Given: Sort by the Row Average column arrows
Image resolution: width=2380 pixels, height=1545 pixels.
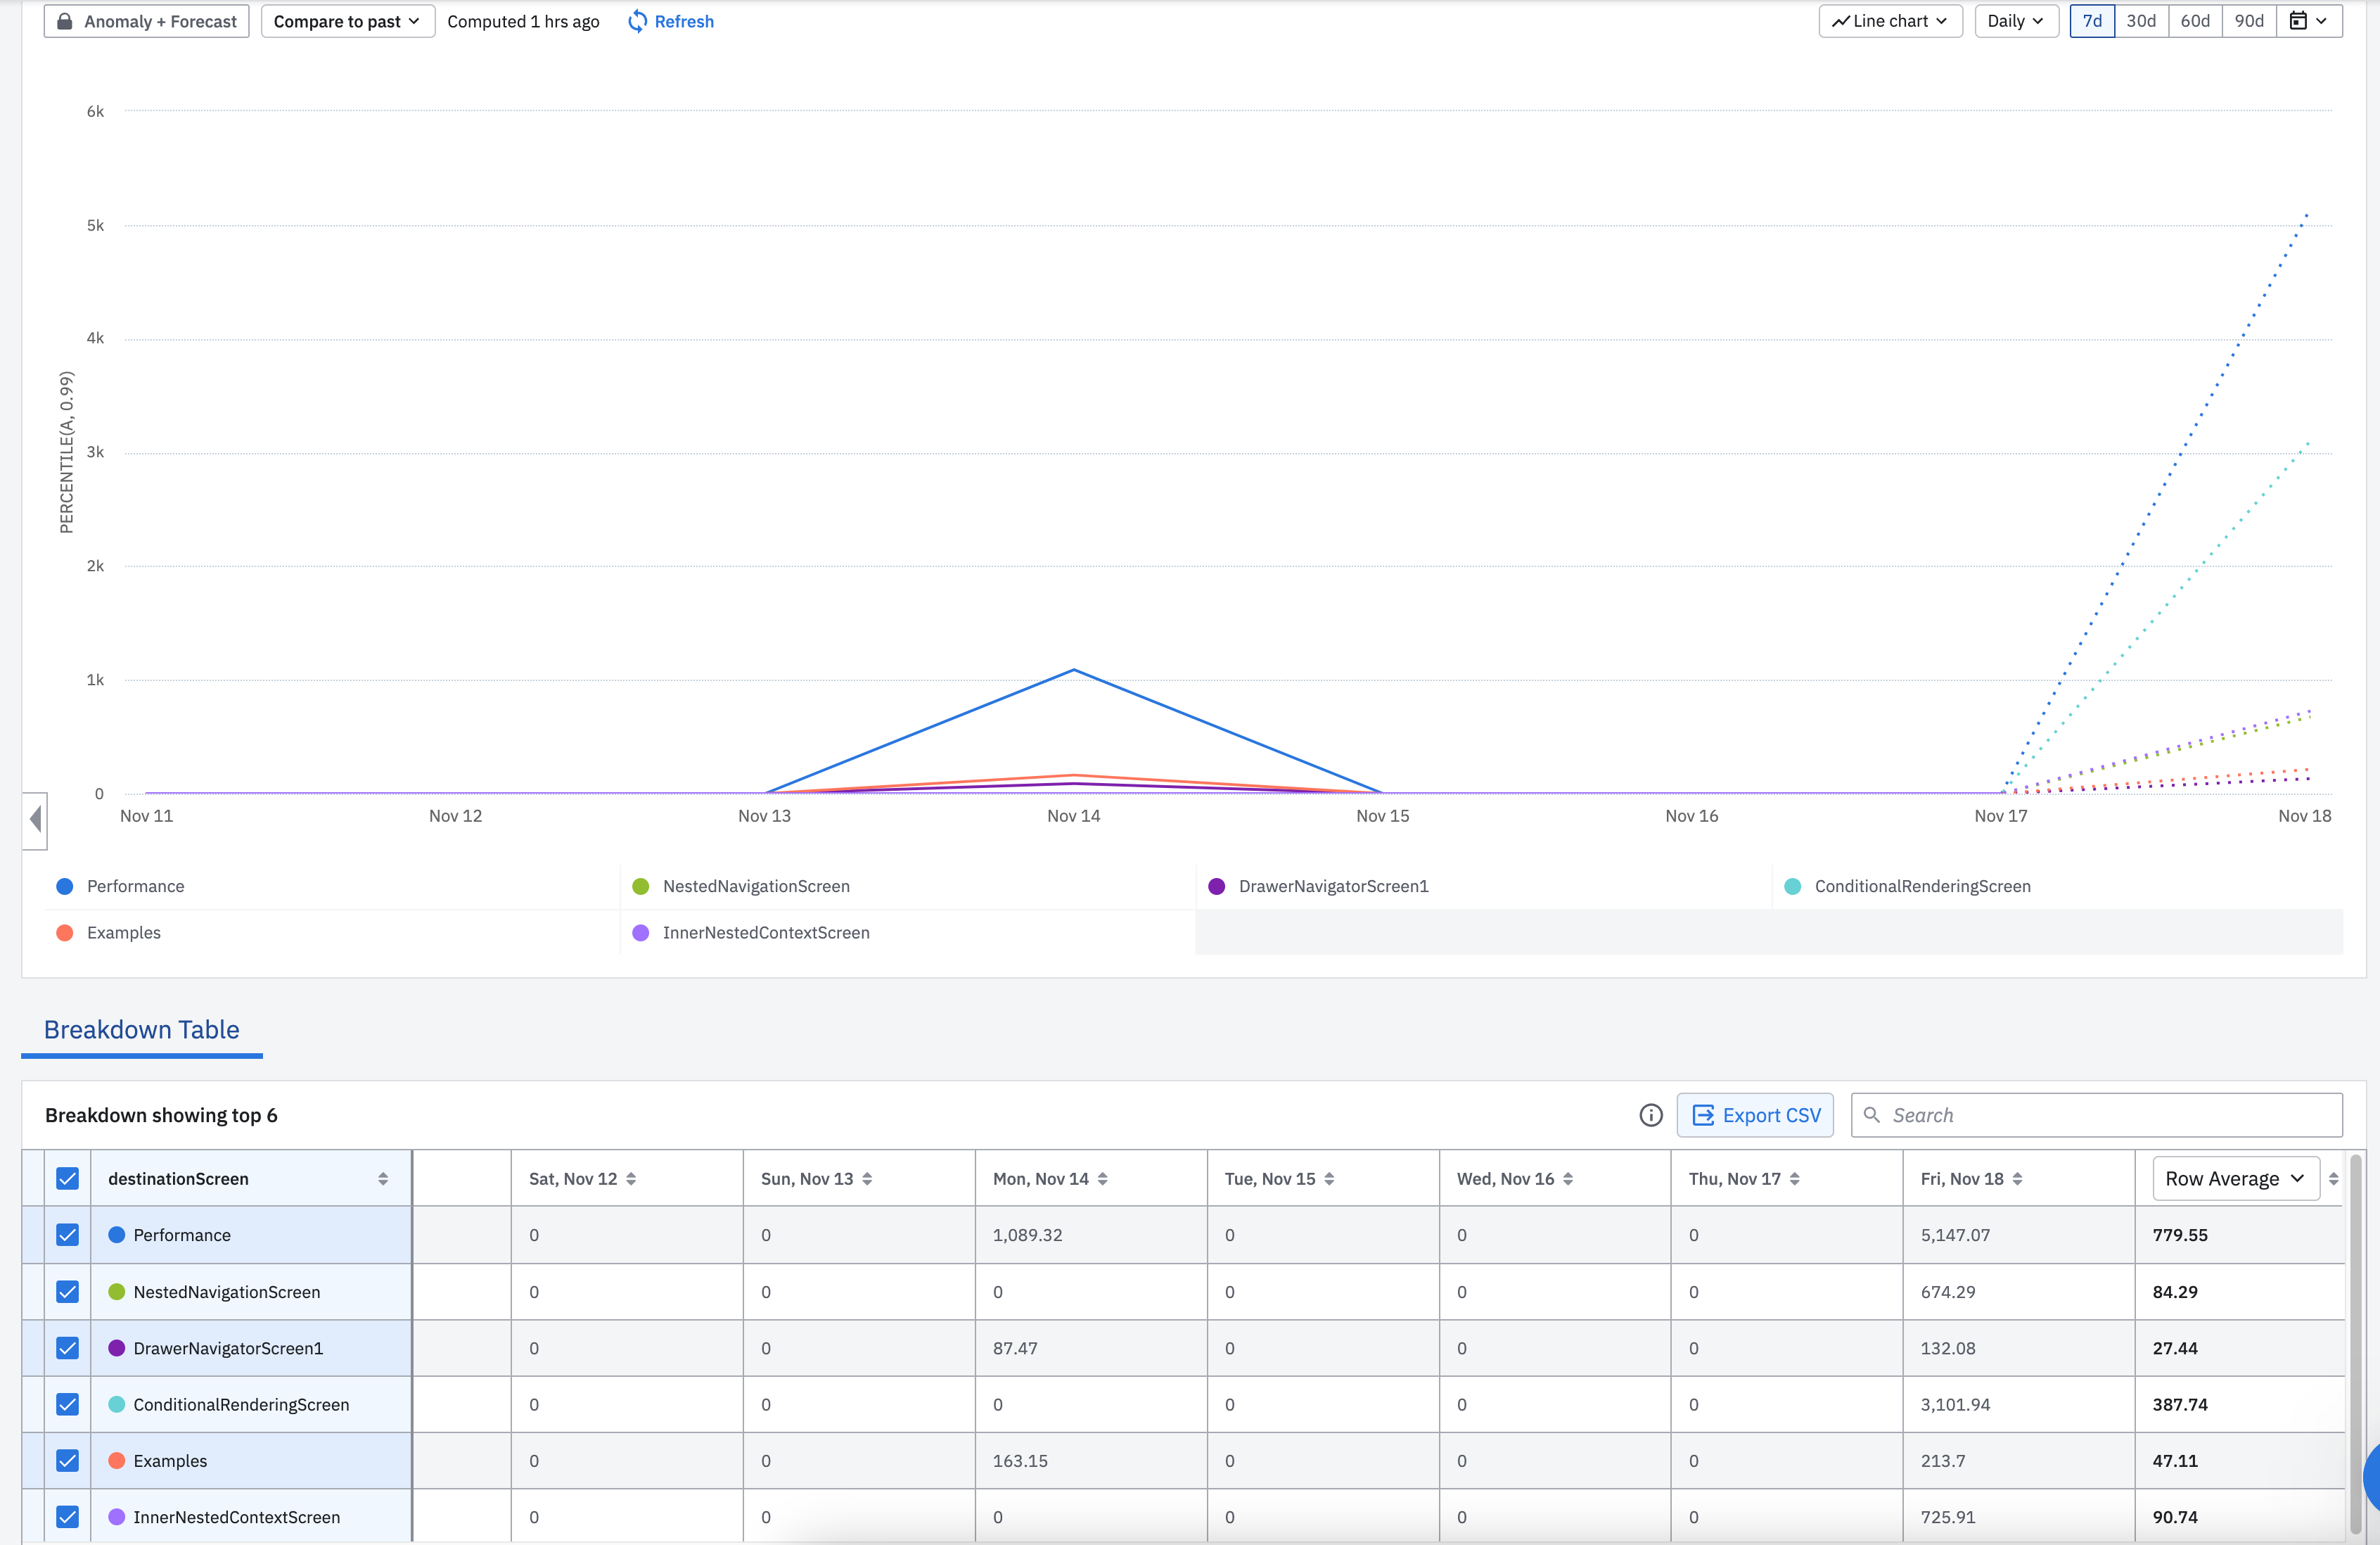Looking at the screenshot, I should pos(2333,1178).
